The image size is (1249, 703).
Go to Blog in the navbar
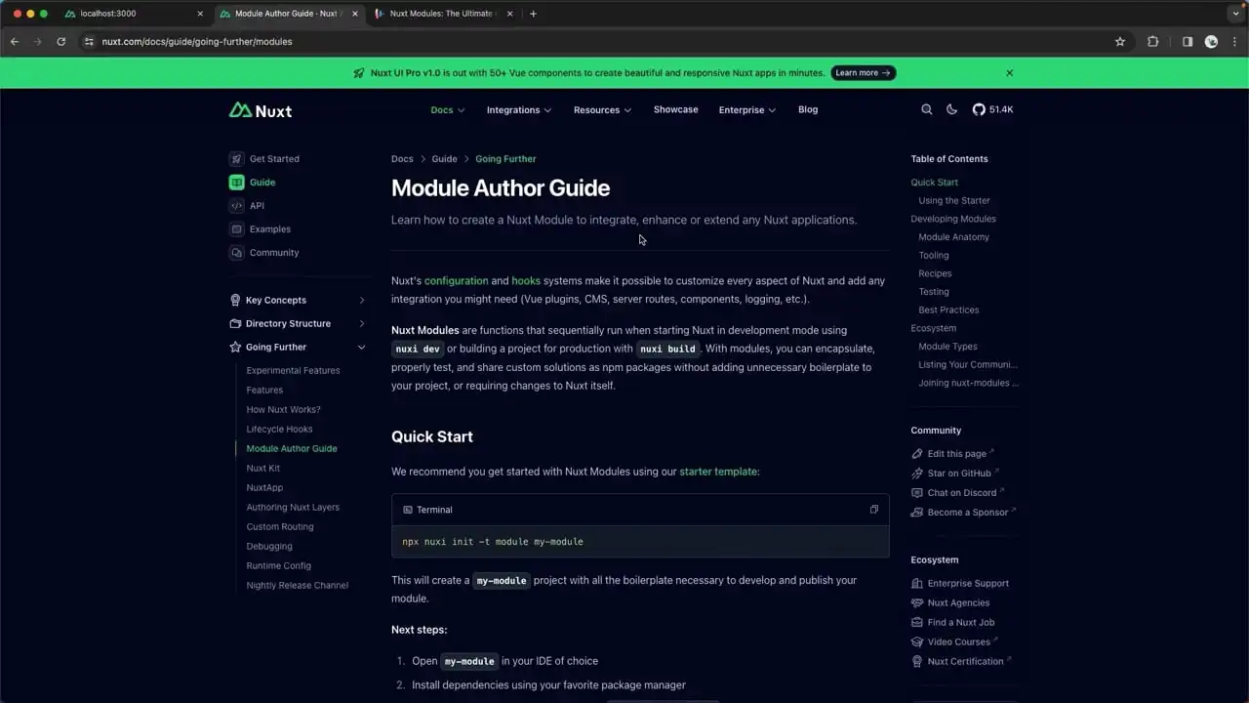[808, 109]
